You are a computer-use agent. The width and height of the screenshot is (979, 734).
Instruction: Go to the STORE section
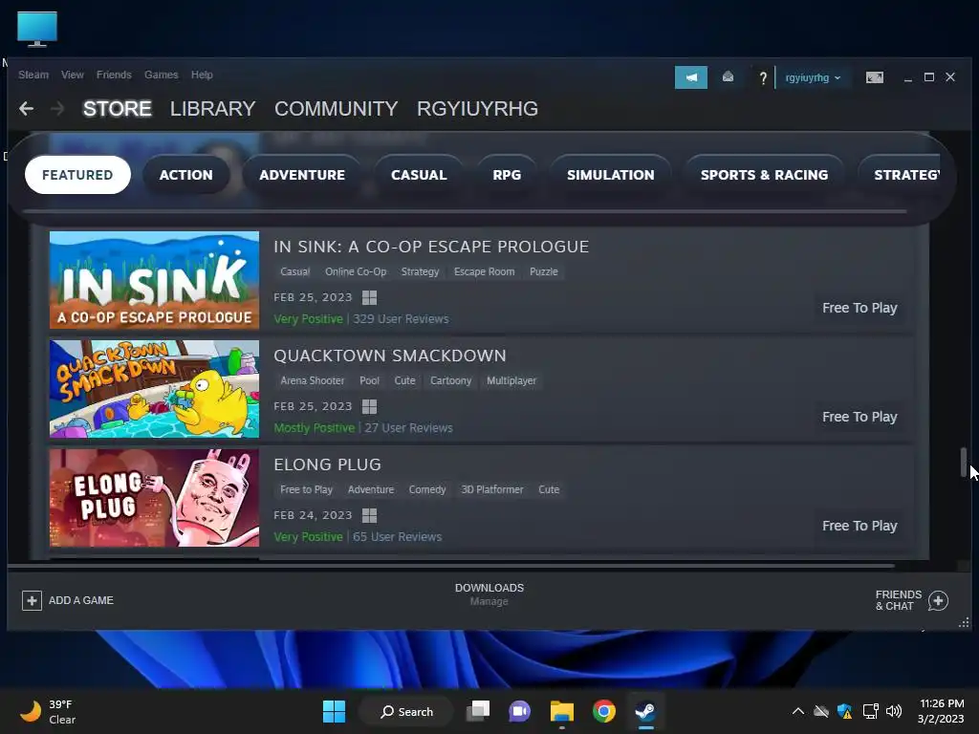[118, 109]
